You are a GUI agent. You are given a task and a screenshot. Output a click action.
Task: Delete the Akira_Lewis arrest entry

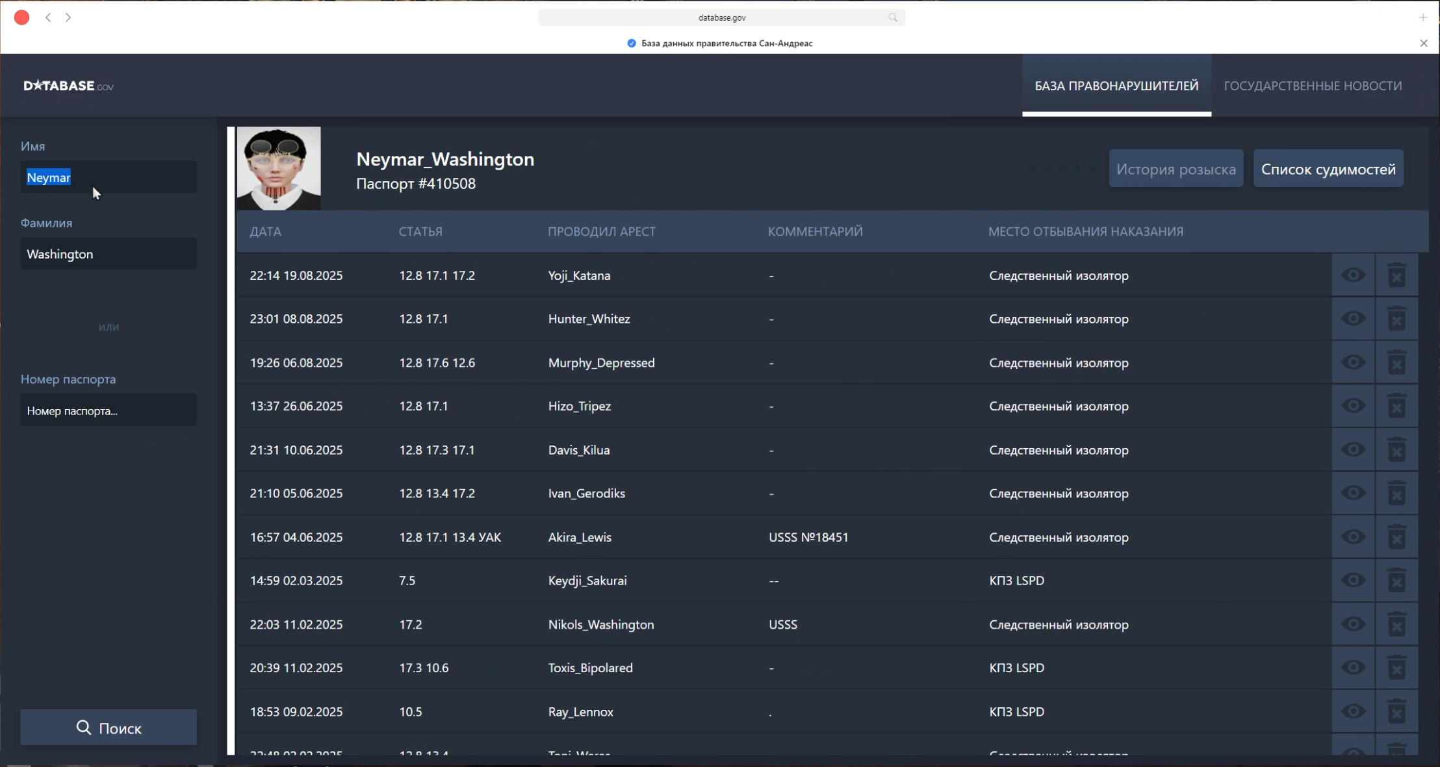coord(1396,537)
